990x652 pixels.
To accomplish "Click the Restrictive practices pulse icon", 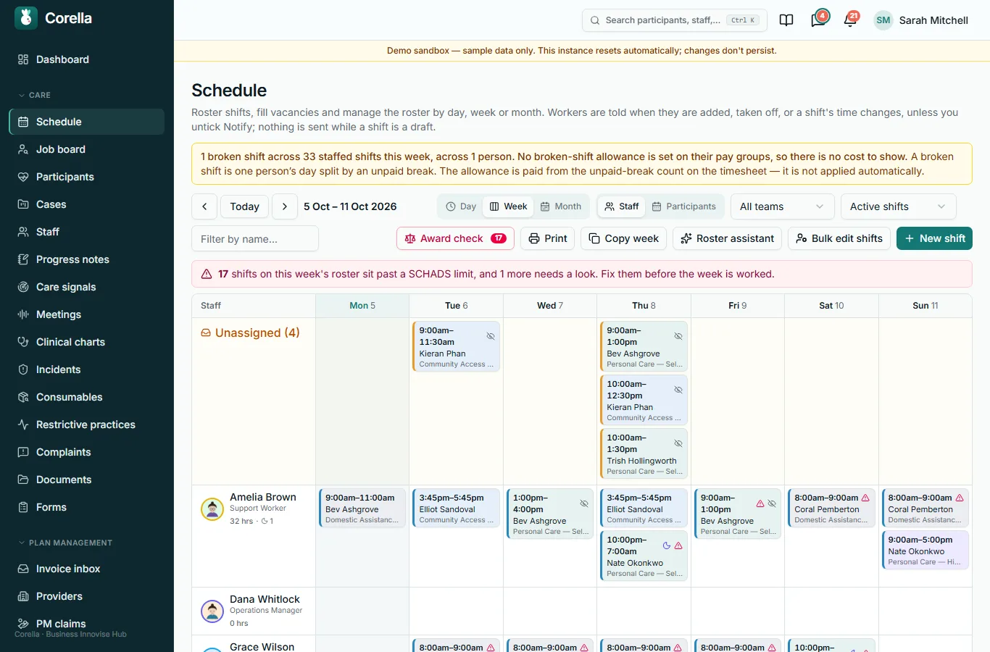I will point(23,425).
